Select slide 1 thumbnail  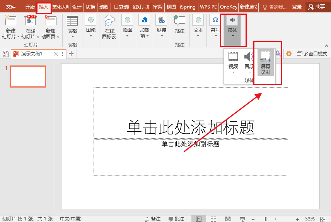28,76
